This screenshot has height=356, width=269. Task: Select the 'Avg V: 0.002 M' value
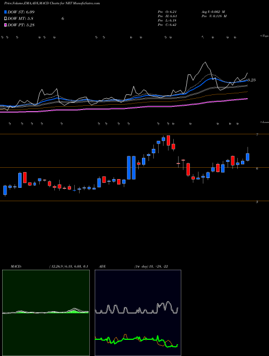point(213,12)
